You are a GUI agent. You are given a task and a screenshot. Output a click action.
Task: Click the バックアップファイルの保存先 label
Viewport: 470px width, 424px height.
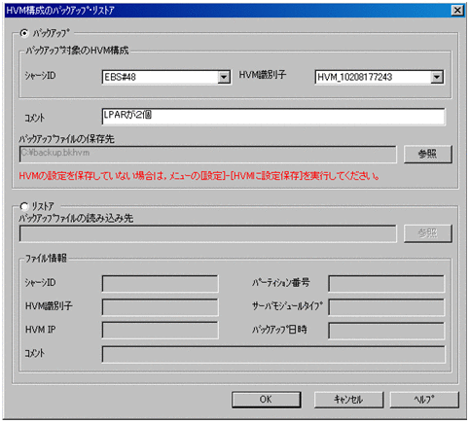pyautogui.click(x=67, y=139)
